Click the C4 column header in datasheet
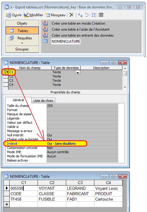This screenshot has height=212, width=147. [x=108, y=183]
